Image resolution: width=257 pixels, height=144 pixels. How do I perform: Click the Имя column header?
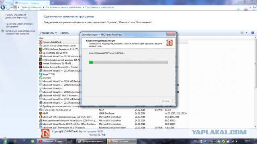[41, 38]
